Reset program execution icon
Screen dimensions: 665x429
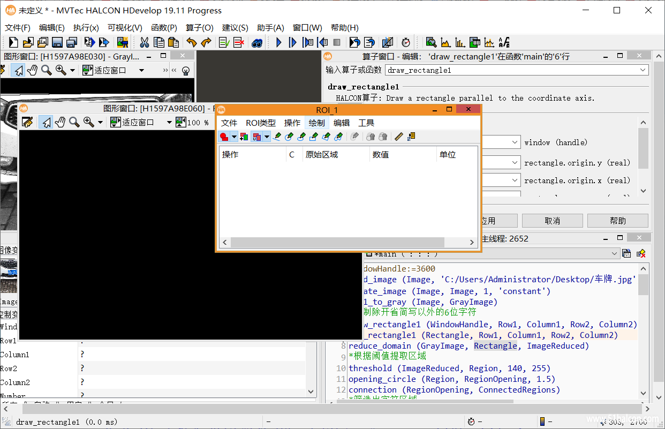[354, 42]
